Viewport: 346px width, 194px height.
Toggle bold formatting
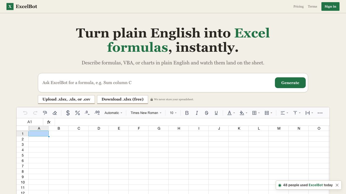click(x=187, y=113)
